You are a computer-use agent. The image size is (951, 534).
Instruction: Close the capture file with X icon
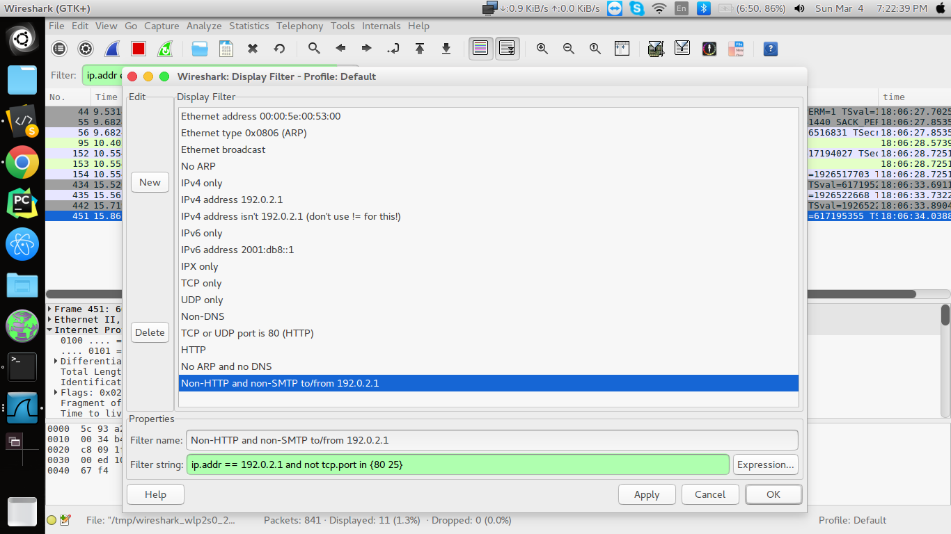[x=253, y=49]
